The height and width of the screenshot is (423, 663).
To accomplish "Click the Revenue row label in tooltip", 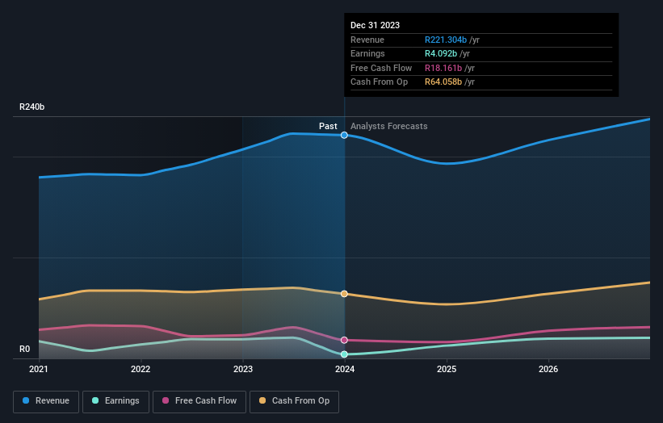I will 367,40.
